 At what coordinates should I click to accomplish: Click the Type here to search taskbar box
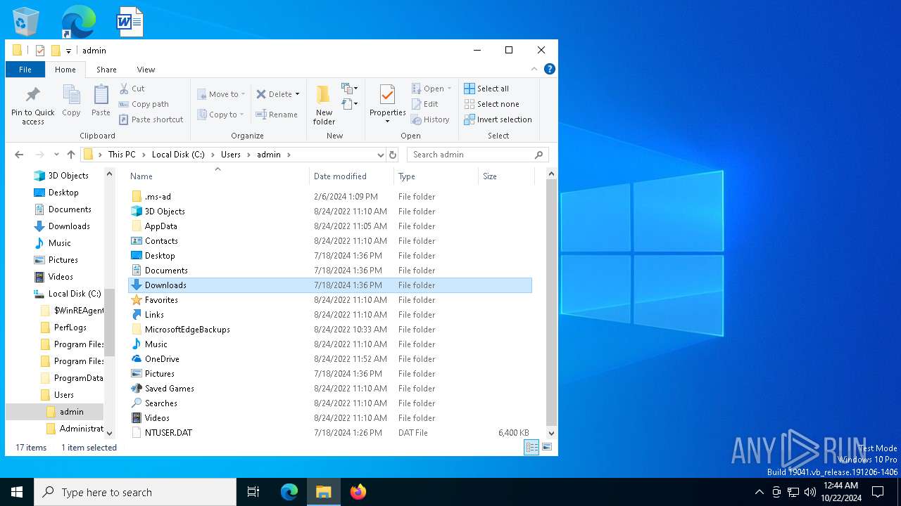tap(135, 492)
